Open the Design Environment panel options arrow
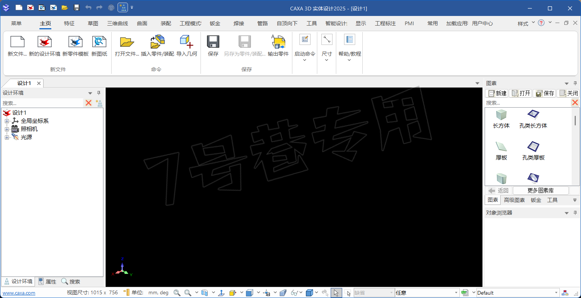This screenshot has height=298, width=581. point(90,93)
